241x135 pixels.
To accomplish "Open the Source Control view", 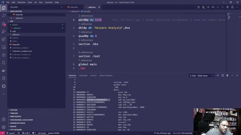I will 3,24.
